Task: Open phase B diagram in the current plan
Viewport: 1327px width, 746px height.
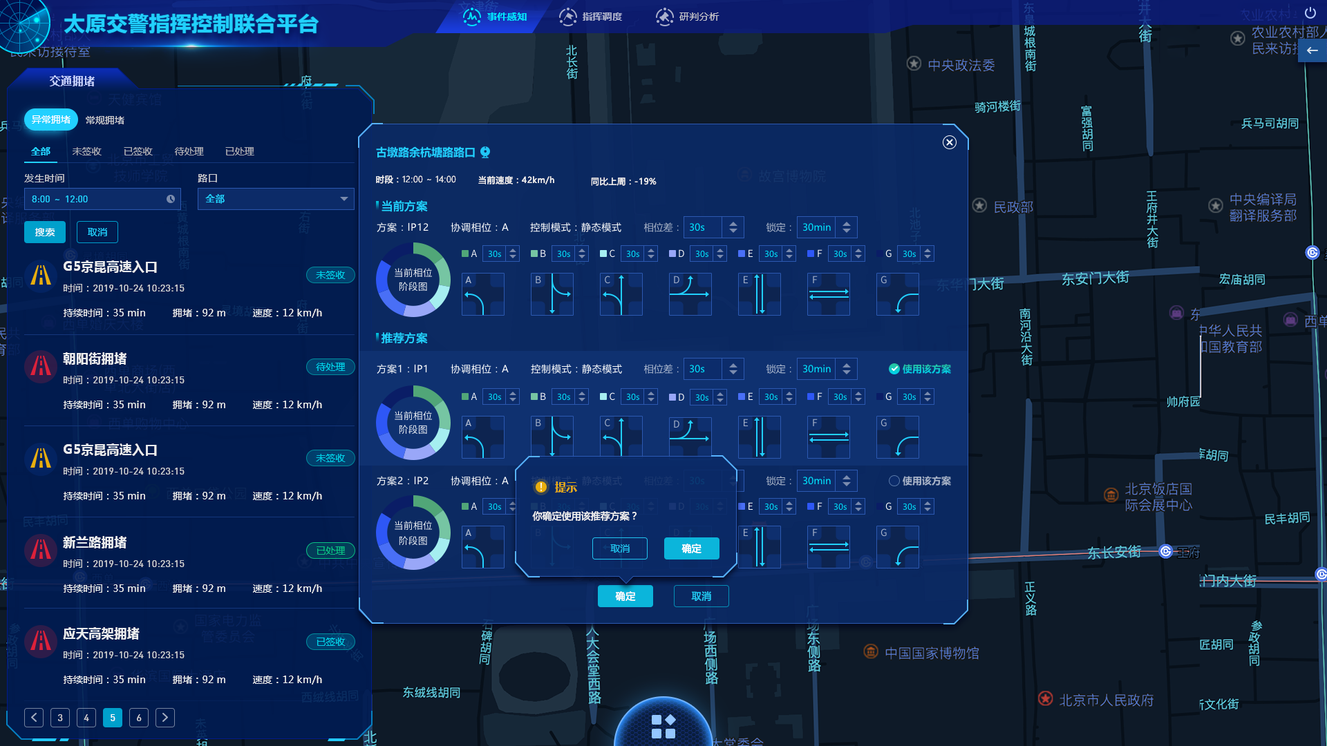Action: [x=552, y=294]
